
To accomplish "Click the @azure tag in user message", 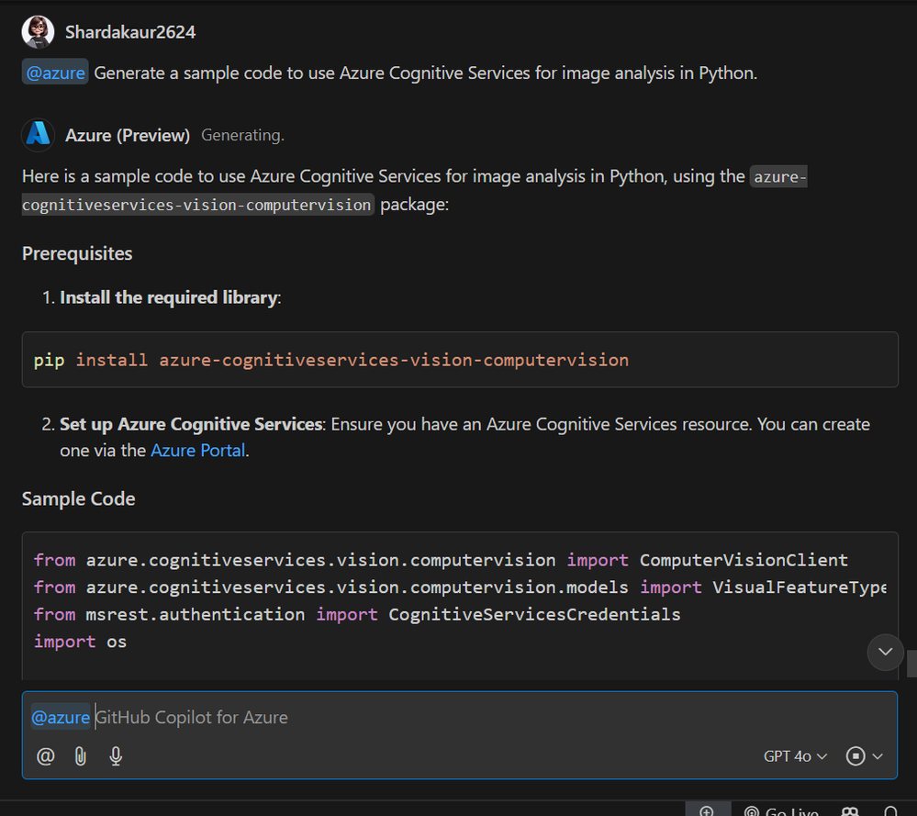I will [55, 73].
